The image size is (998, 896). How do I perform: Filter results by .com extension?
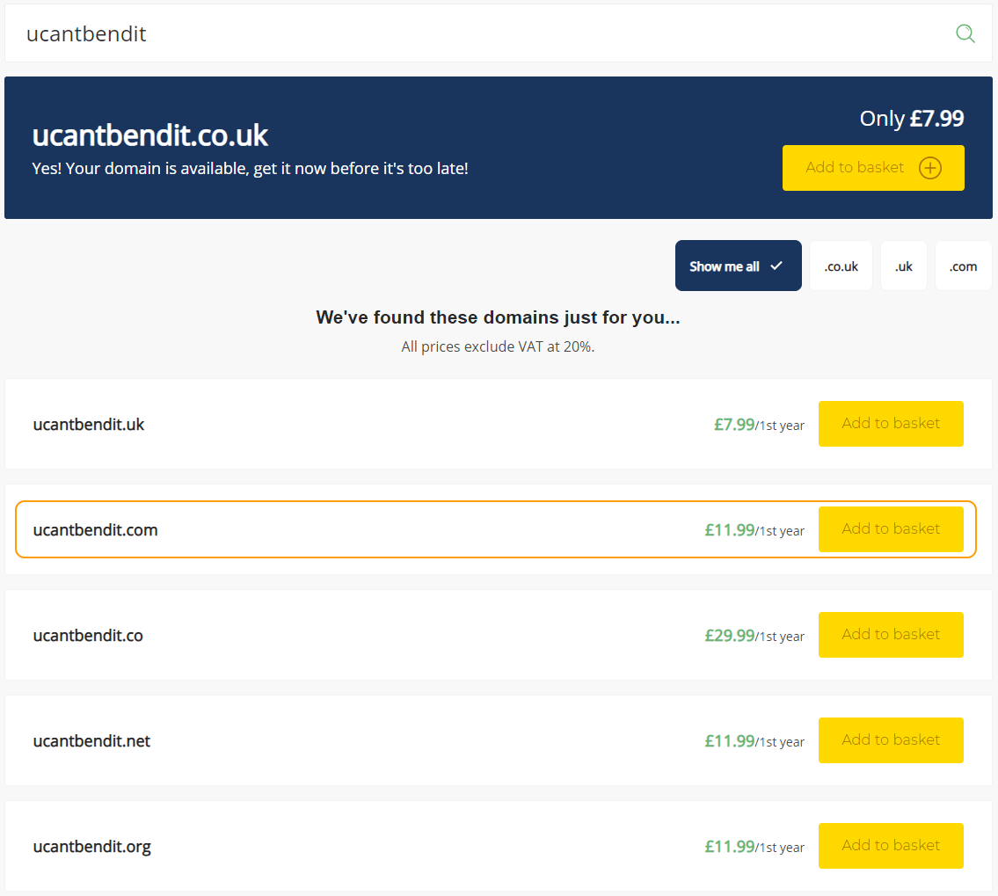[x=963, y=266]
